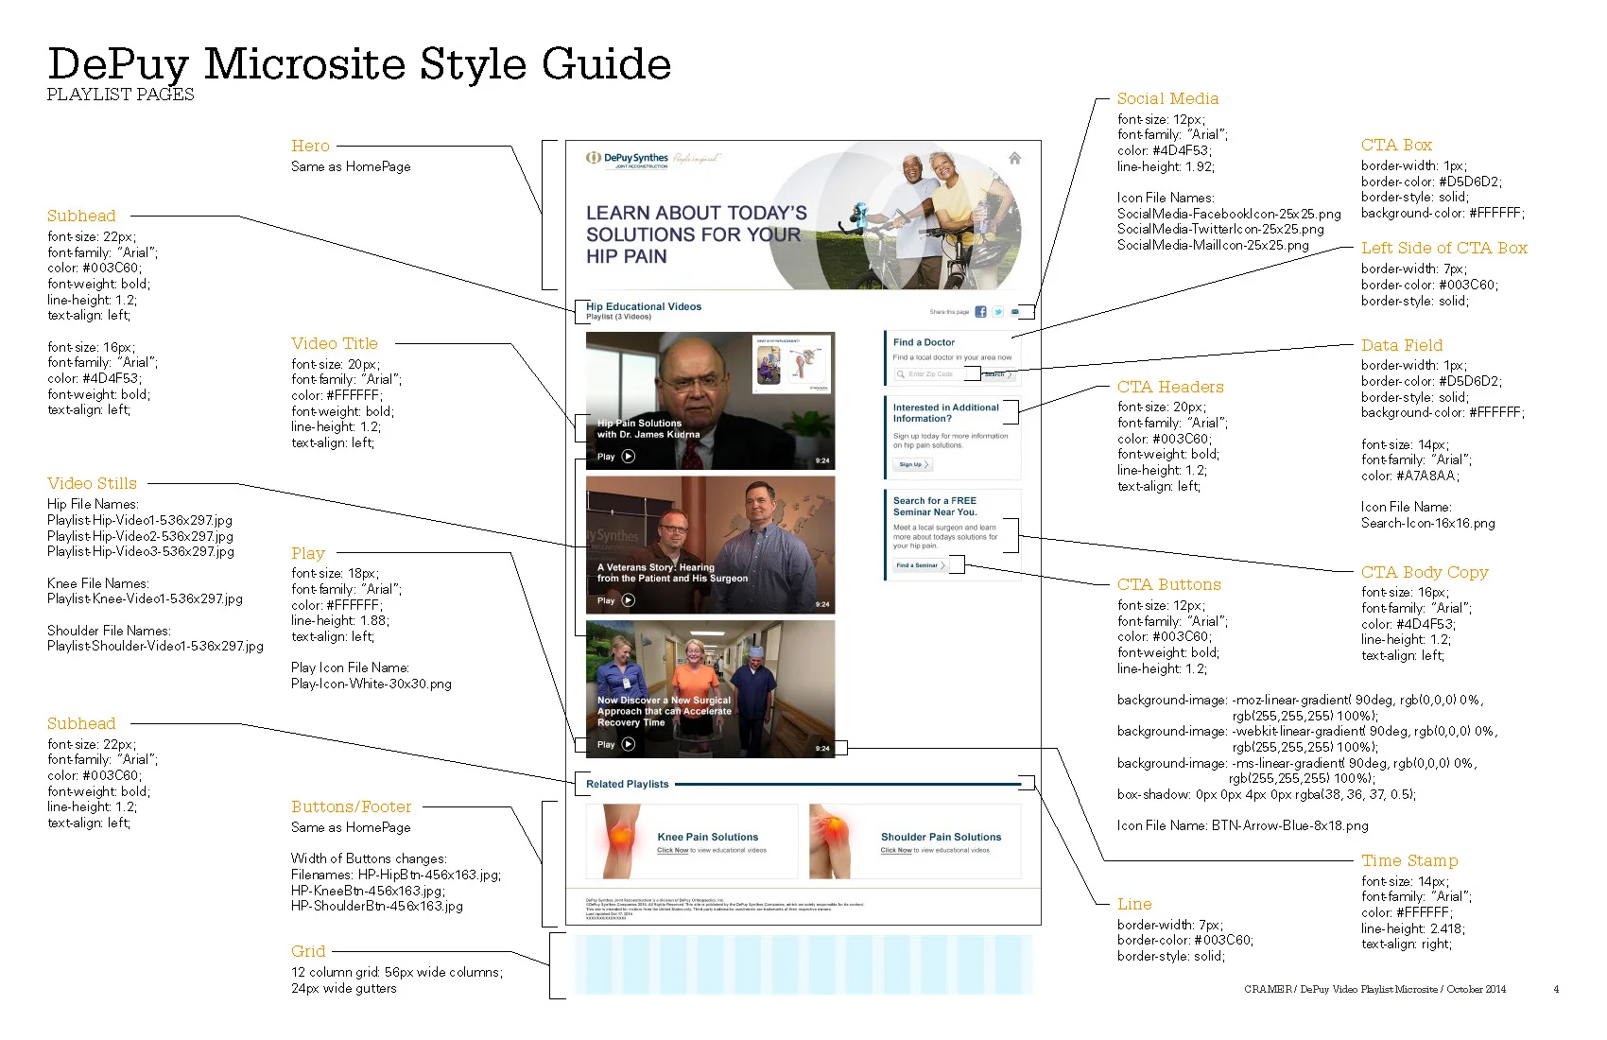Click the 'A Veterans Story' video title
1607x1040 pixels.
tap(672, 573)
